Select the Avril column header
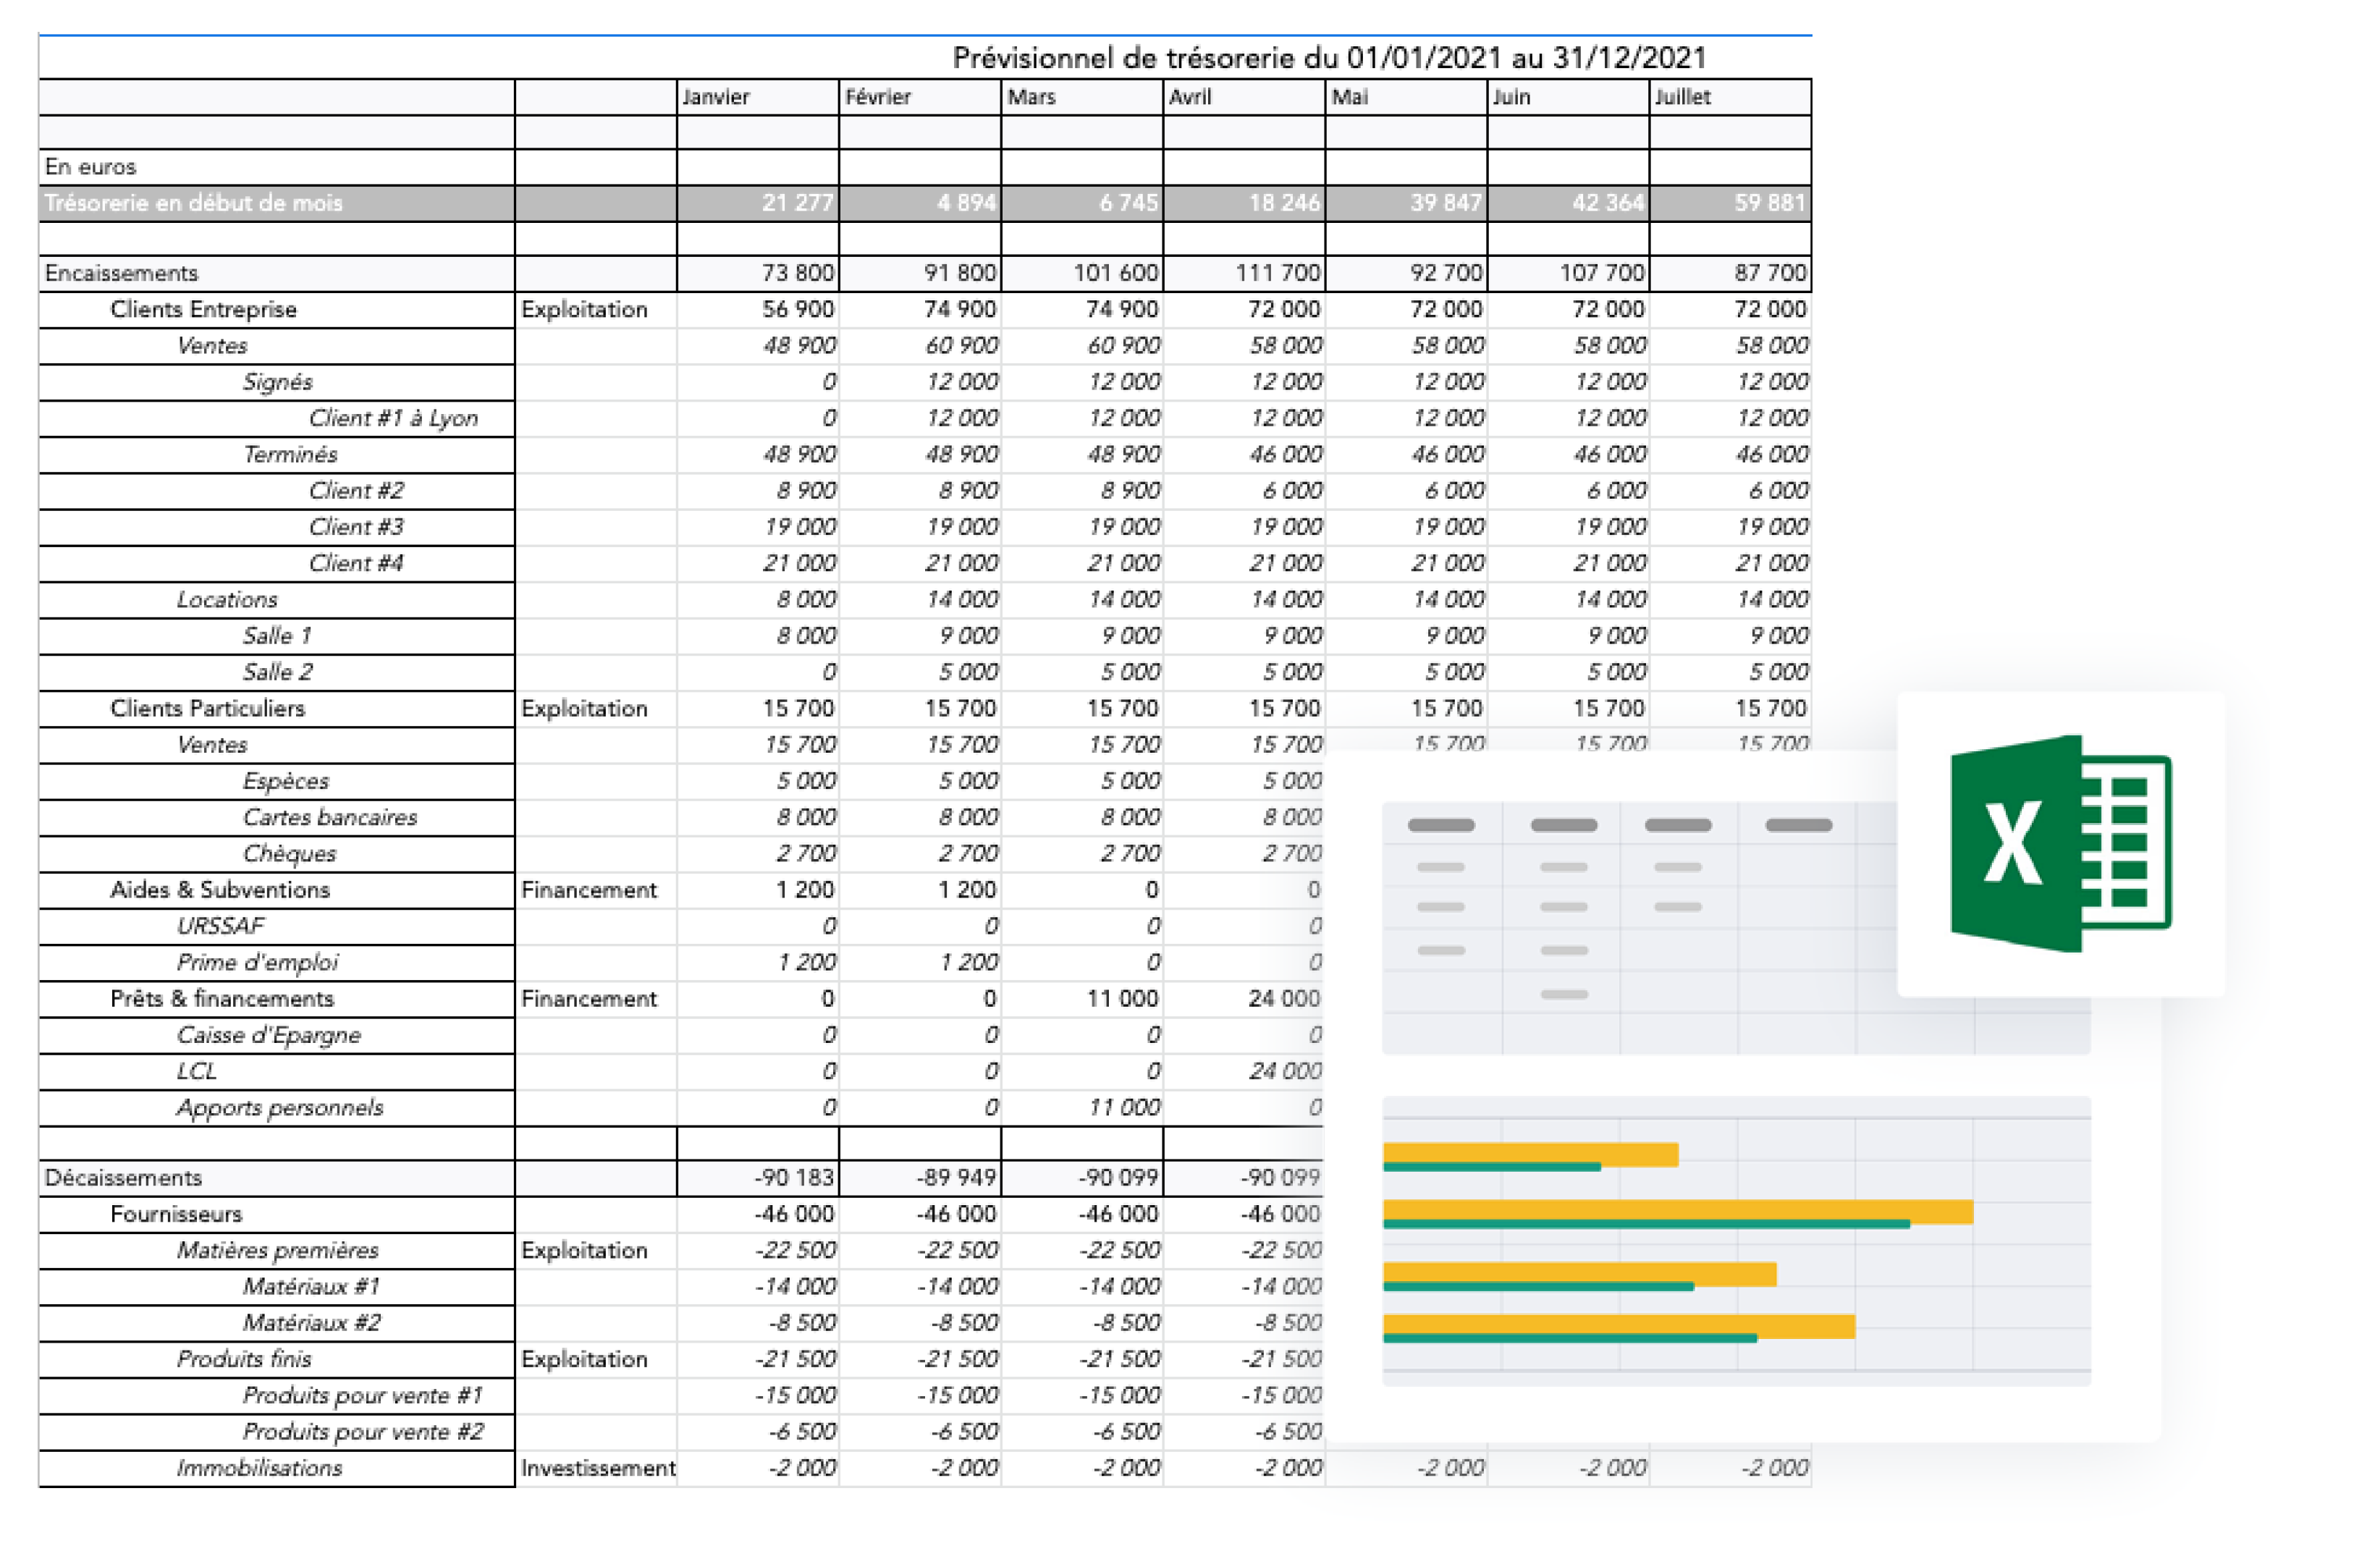The image size is (2380, 1546). [1244, 97]
